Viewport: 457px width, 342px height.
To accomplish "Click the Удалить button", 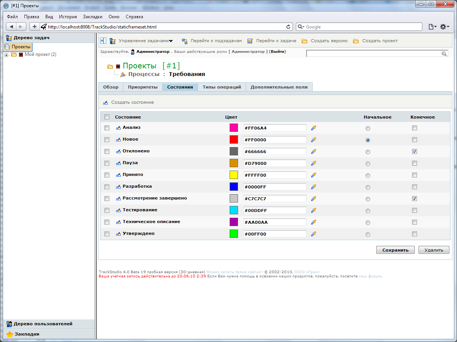I will [x=434, y=250].
